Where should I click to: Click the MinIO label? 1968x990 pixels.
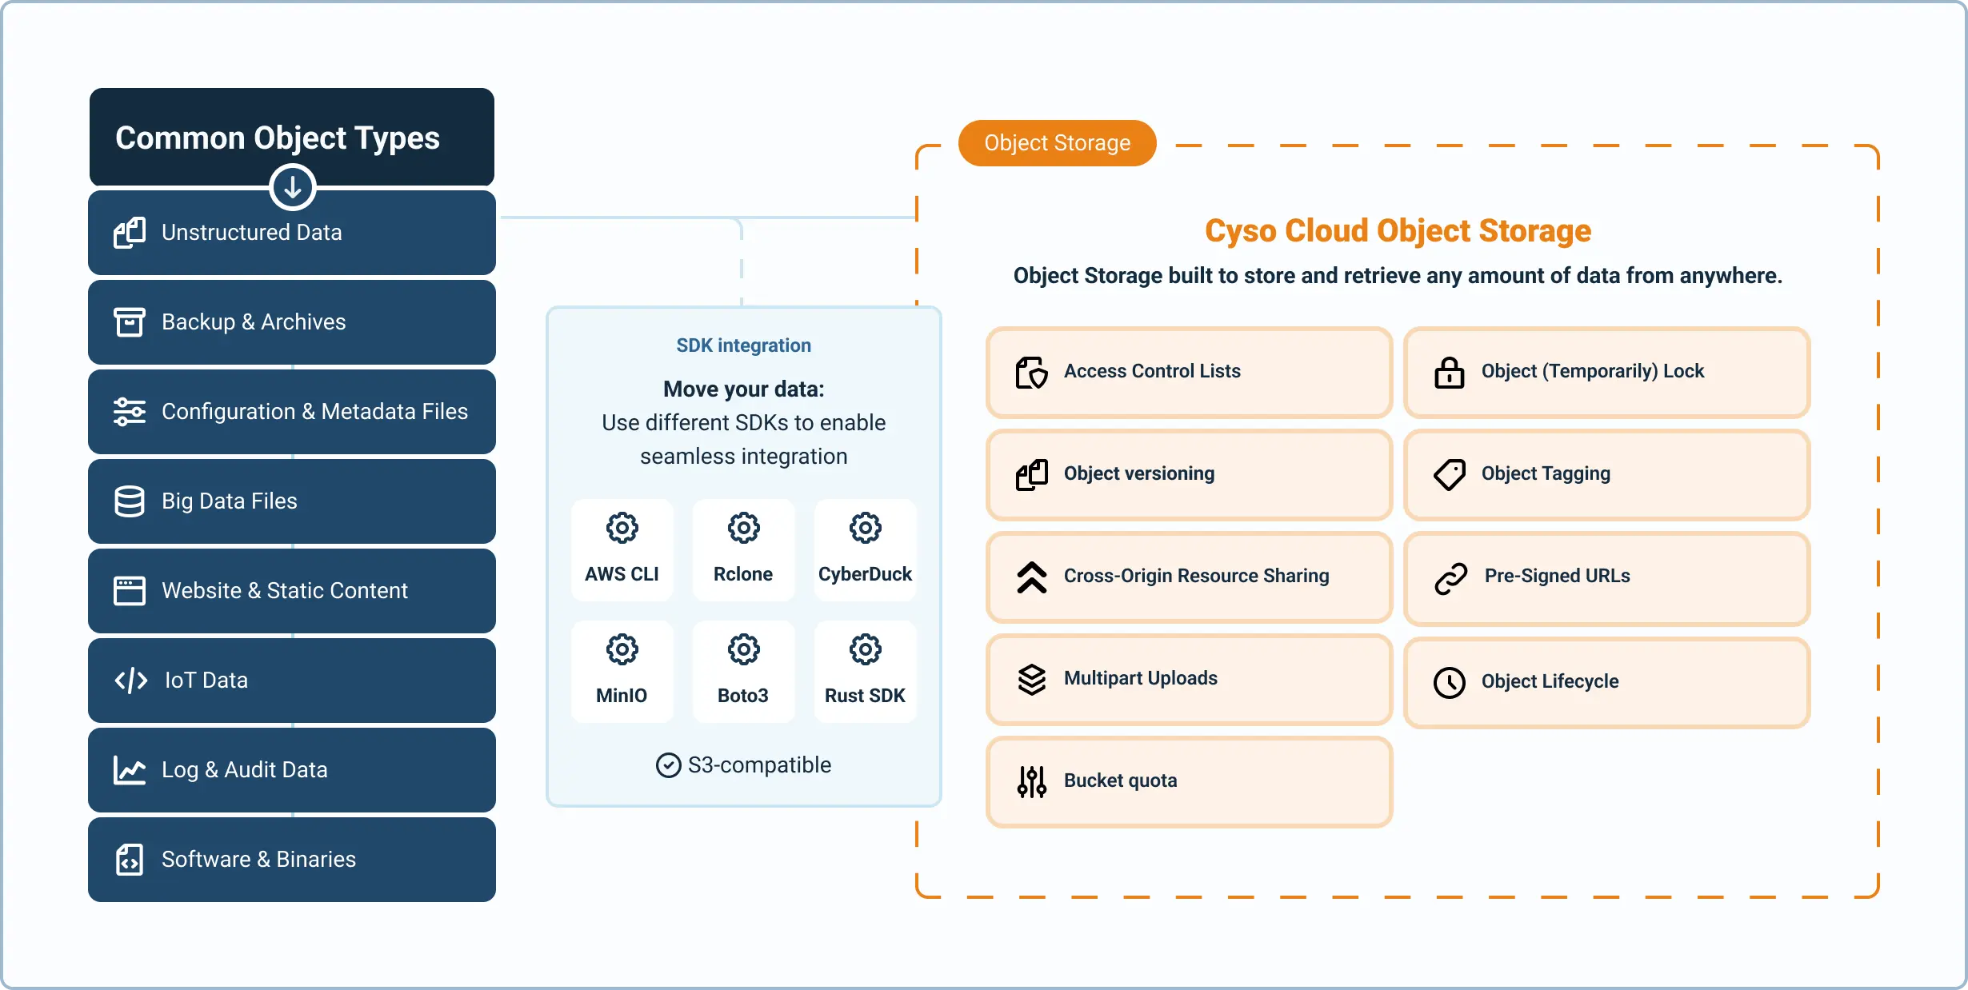[x=622, y=696]
